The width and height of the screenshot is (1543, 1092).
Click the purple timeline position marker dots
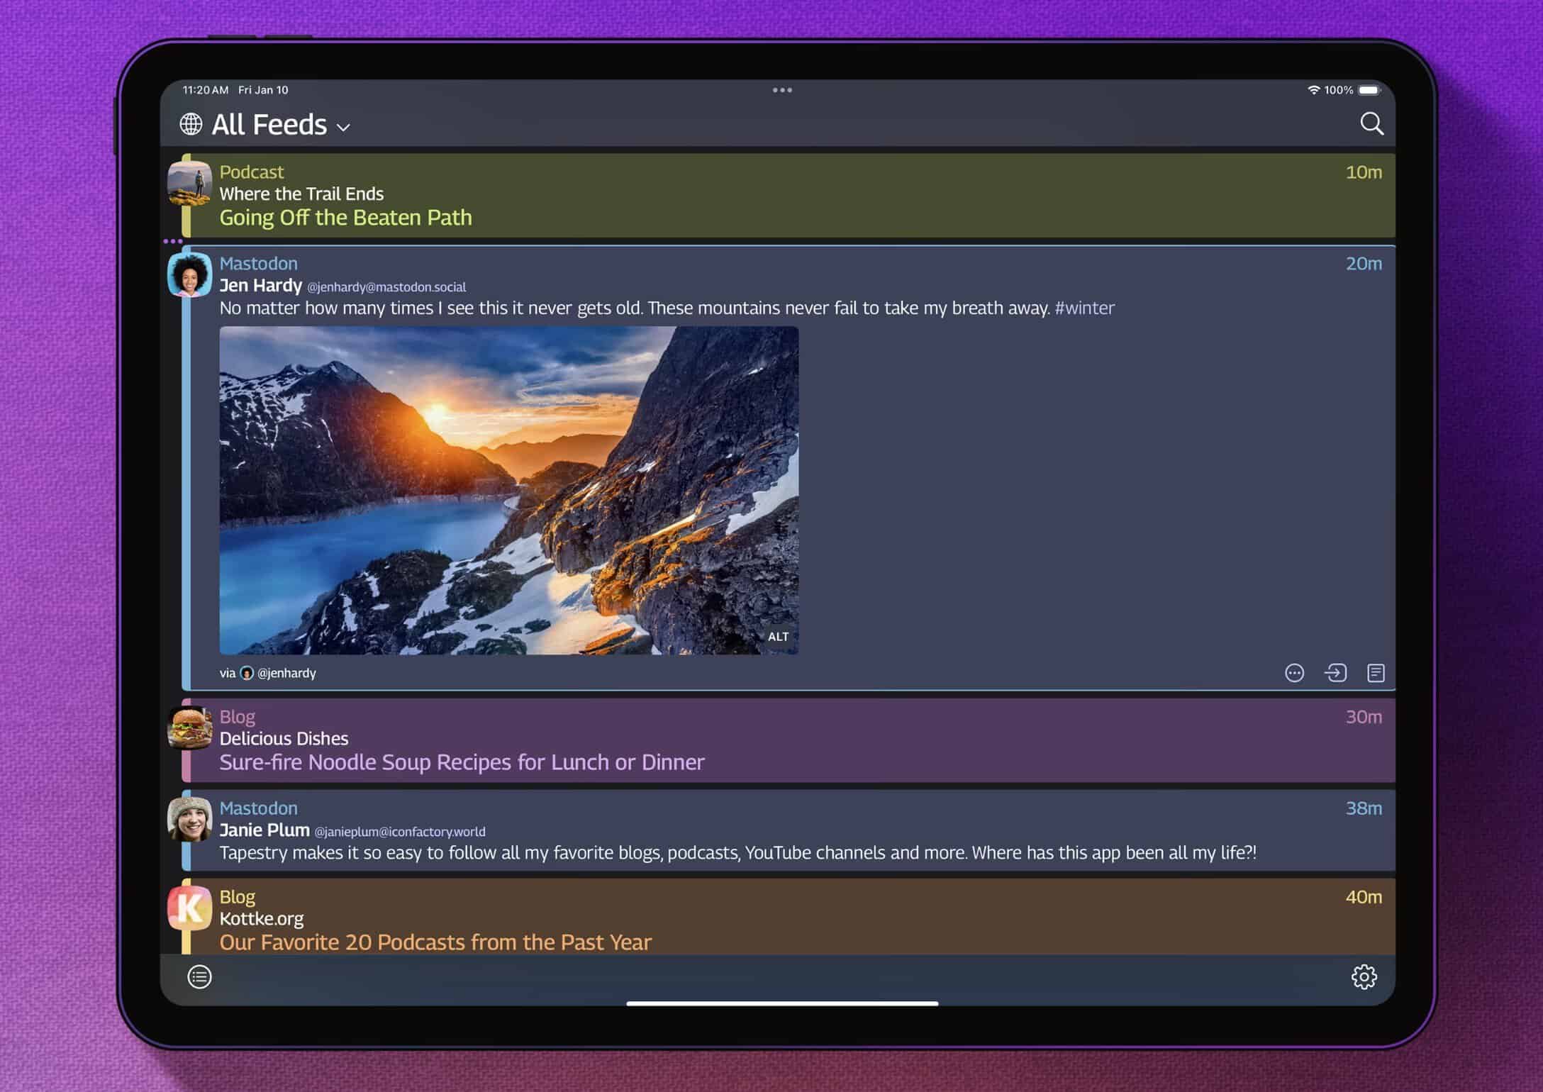[172, 241]
